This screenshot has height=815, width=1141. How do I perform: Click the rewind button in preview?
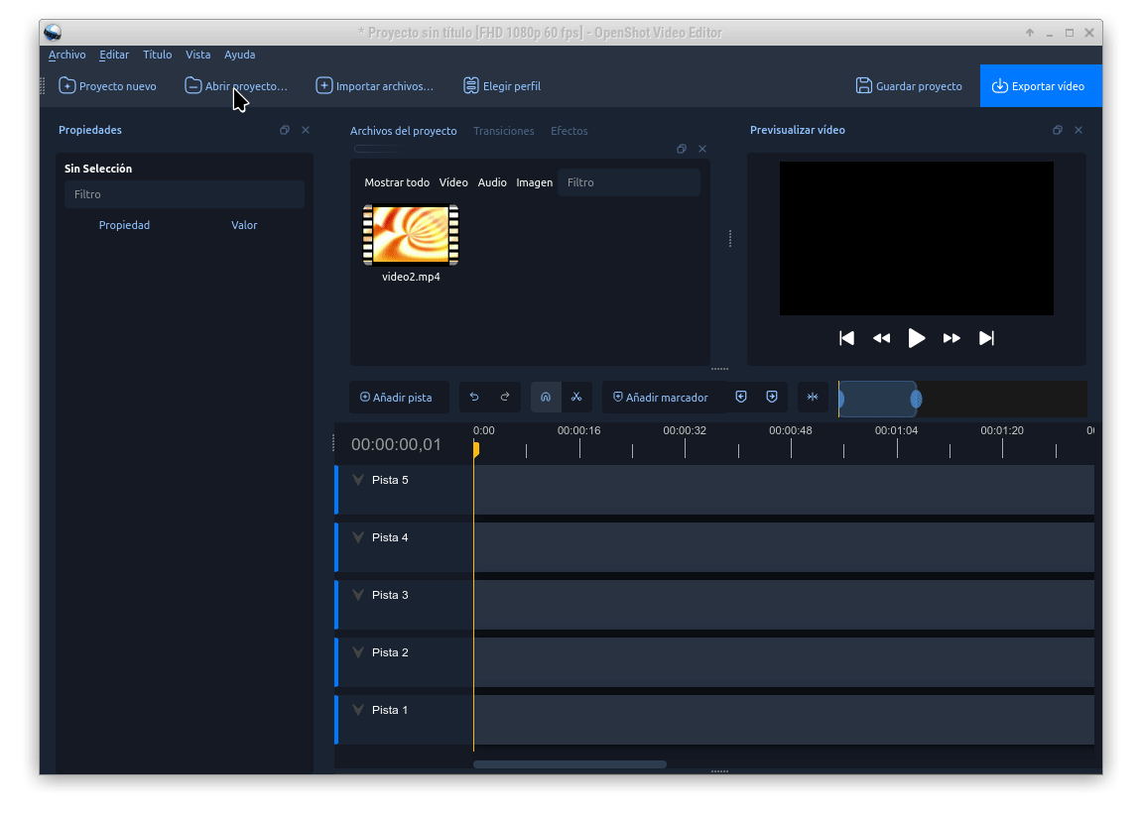(x=881, y=338)
